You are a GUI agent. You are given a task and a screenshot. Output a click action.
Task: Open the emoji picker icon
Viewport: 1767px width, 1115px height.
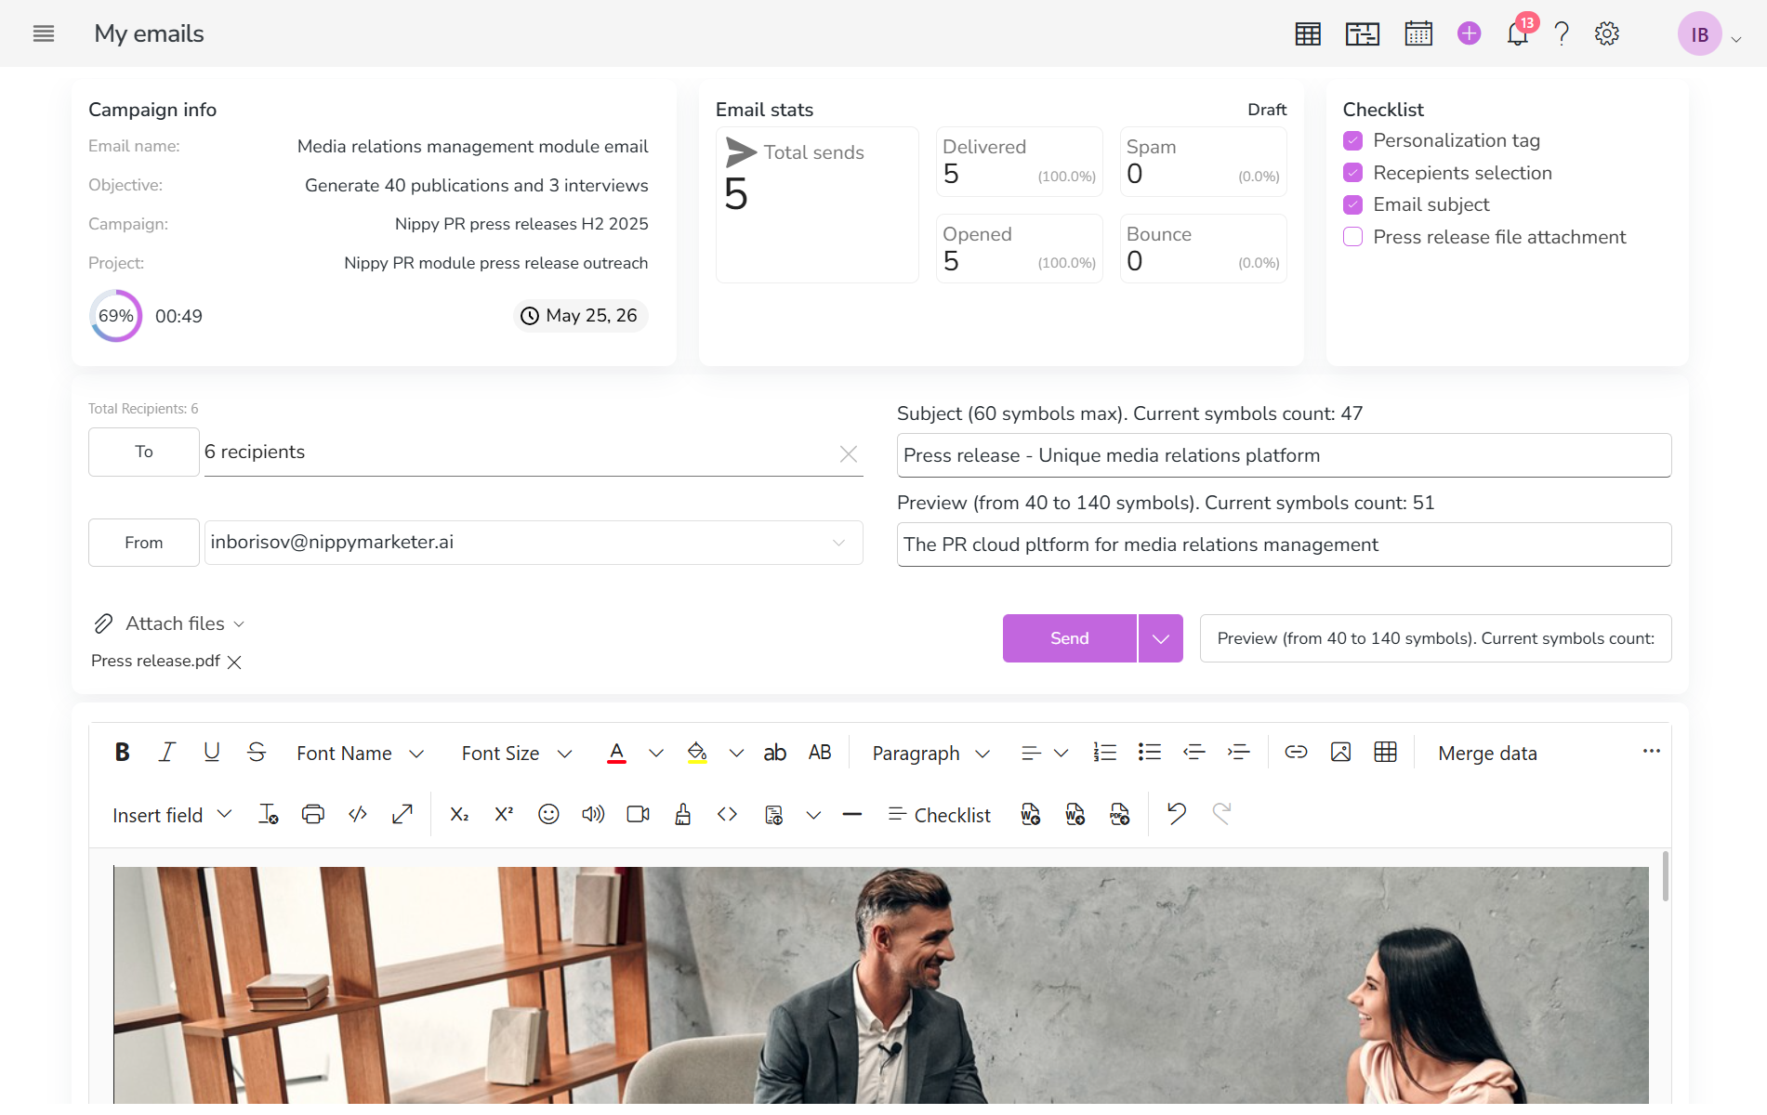pyautogui.click(x=548, y=815)
